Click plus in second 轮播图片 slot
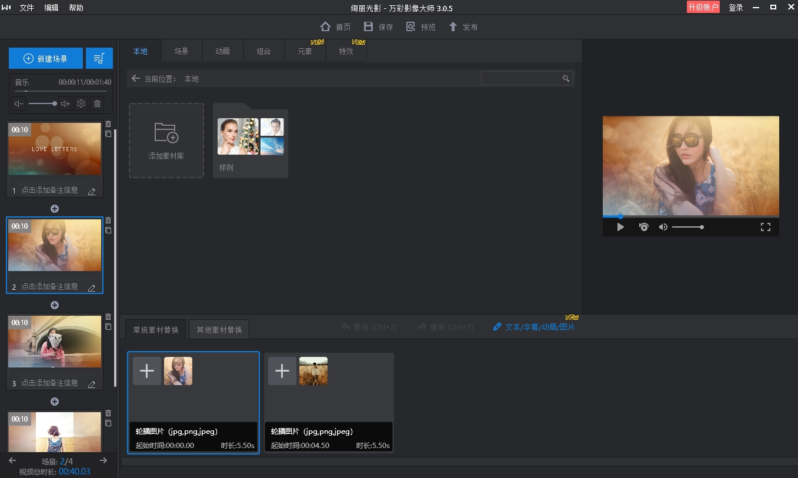Viewport: 798px width, 478px height. 282,371
